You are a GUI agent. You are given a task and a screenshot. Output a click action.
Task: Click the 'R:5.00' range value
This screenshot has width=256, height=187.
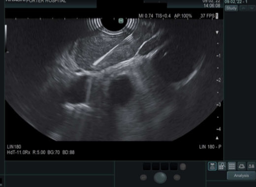click(39, 153)
